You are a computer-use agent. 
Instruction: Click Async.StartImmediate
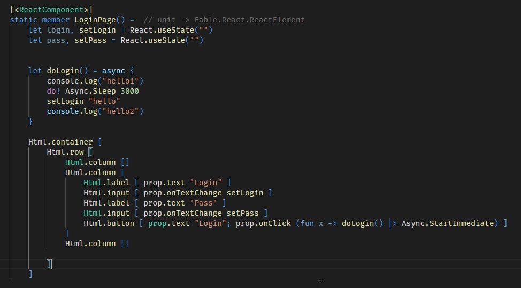point(448,223)
